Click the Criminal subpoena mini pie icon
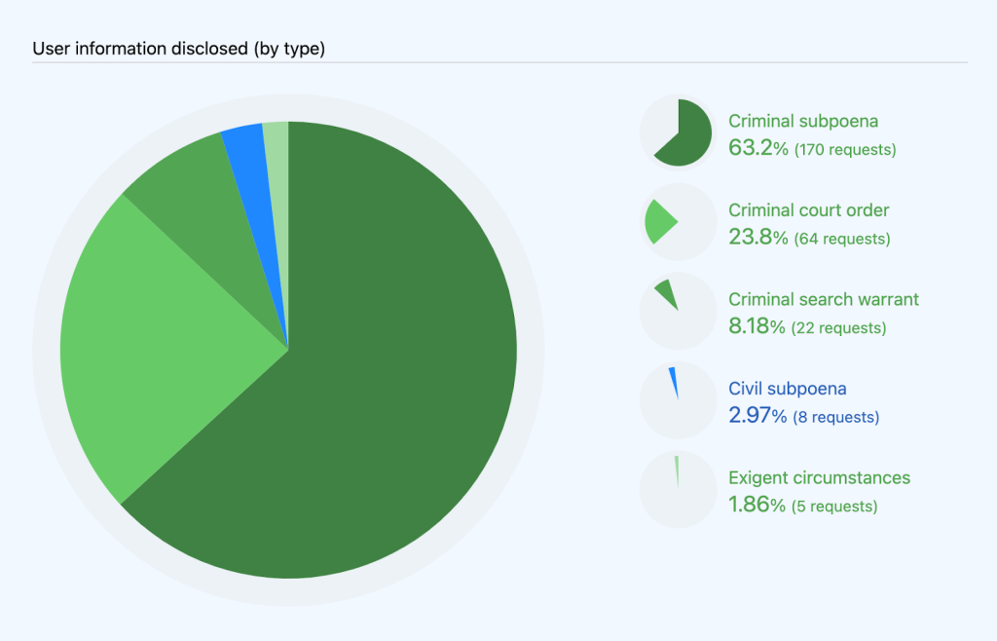 679,133
